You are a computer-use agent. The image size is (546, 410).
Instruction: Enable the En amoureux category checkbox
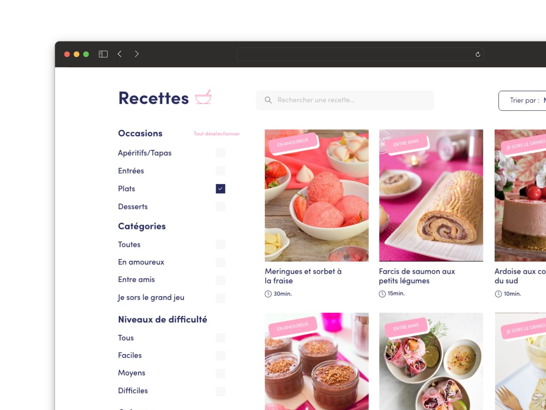point(220,262)
